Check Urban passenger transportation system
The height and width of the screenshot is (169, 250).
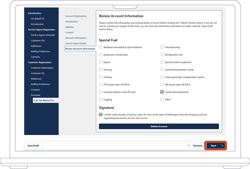(x=162, y=77)
